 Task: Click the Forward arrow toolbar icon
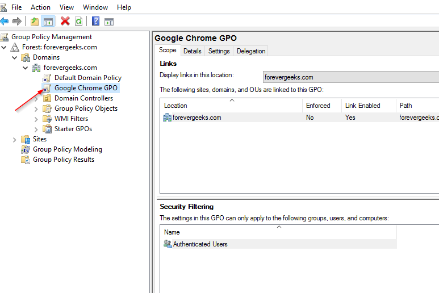coord(17,21)
